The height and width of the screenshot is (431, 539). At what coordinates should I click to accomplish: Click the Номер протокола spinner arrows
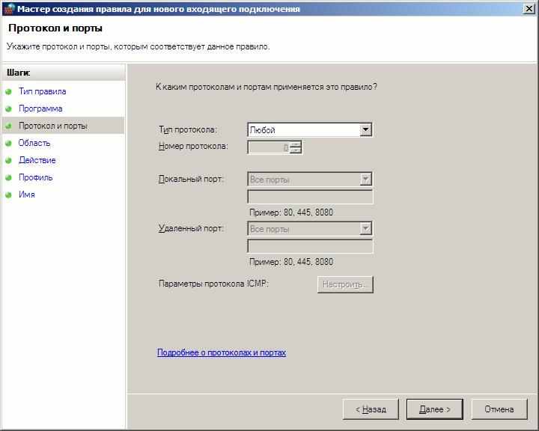296,147
